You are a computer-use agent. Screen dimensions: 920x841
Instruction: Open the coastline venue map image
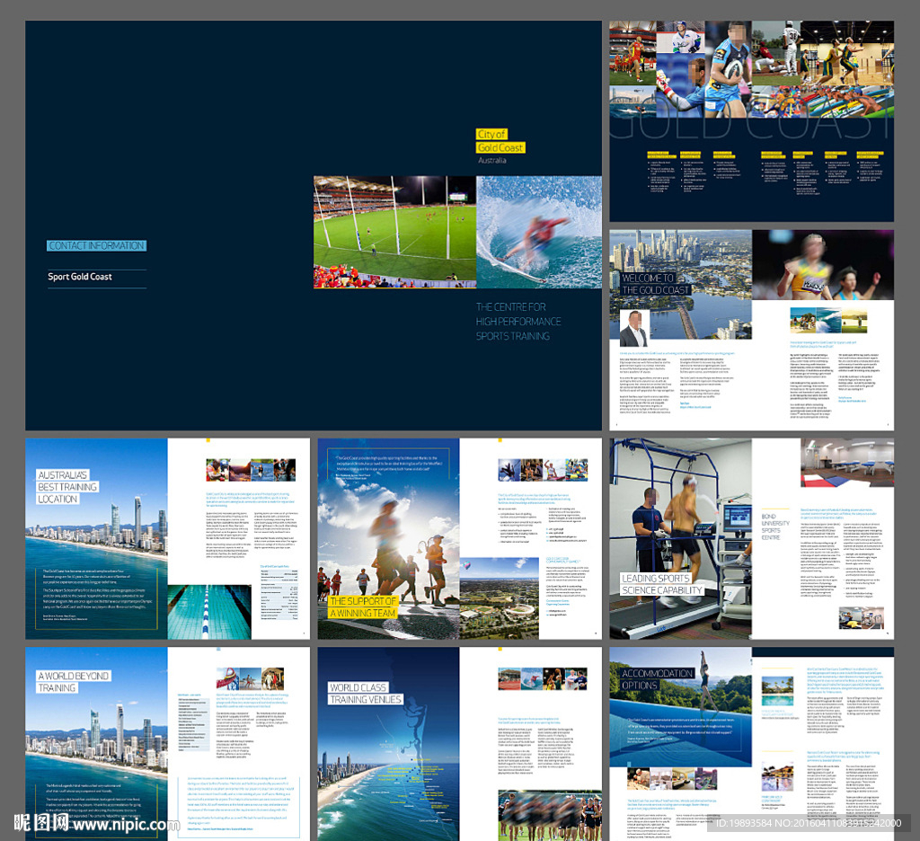pos(388,744)
